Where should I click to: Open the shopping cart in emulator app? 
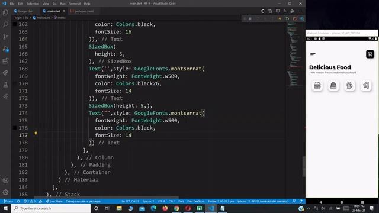[x=370, y=54]
